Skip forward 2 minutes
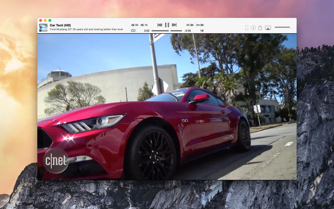The height and width of the screenshot is (209, 334). click(200, 25)
